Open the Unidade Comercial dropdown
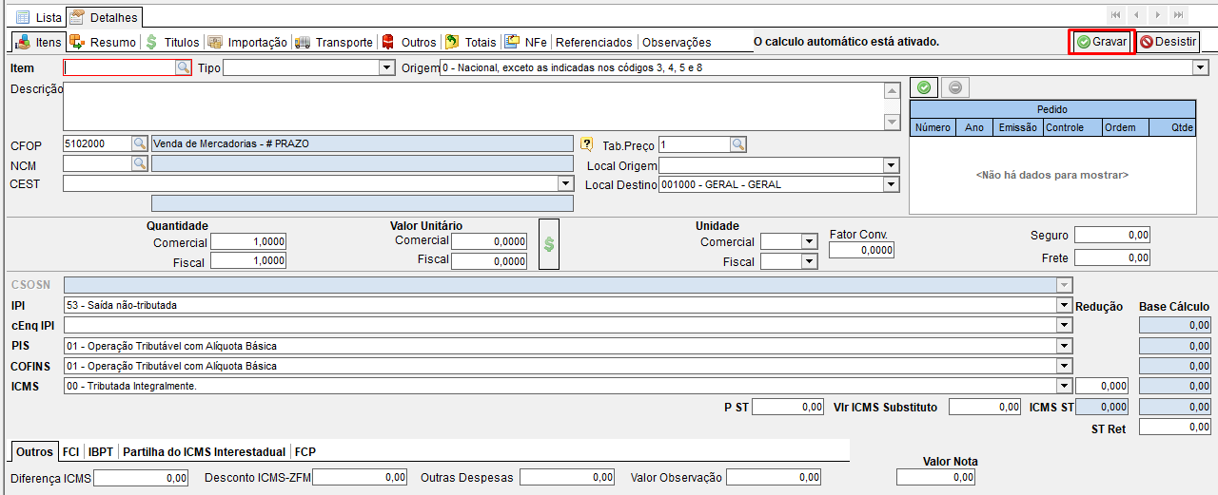This screenshot has height=495, width=1218. pos(809,242)
